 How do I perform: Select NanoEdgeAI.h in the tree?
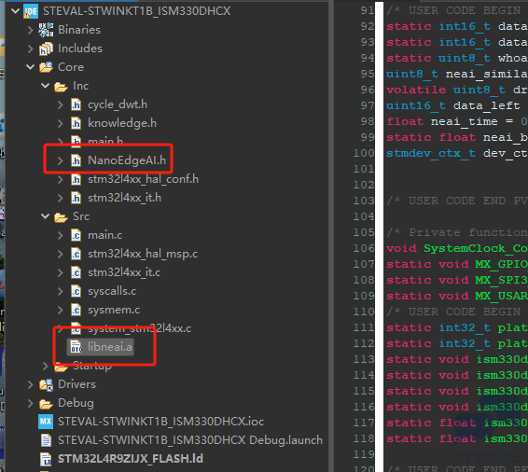(127, 160)
